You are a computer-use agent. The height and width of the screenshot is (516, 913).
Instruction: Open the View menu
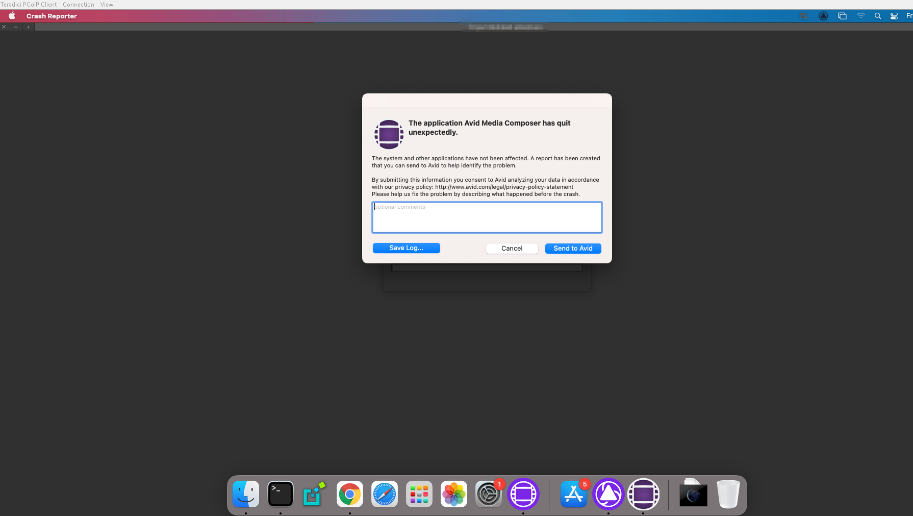(x=107, y=5)
